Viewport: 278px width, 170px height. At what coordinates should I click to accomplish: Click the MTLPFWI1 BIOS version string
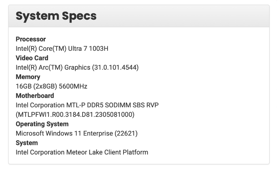[75, 114]
